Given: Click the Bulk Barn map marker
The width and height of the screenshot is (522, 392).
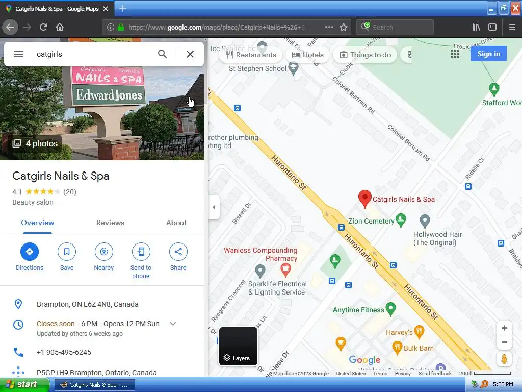Looking at the screenshot, I should (x=397, y=348).
